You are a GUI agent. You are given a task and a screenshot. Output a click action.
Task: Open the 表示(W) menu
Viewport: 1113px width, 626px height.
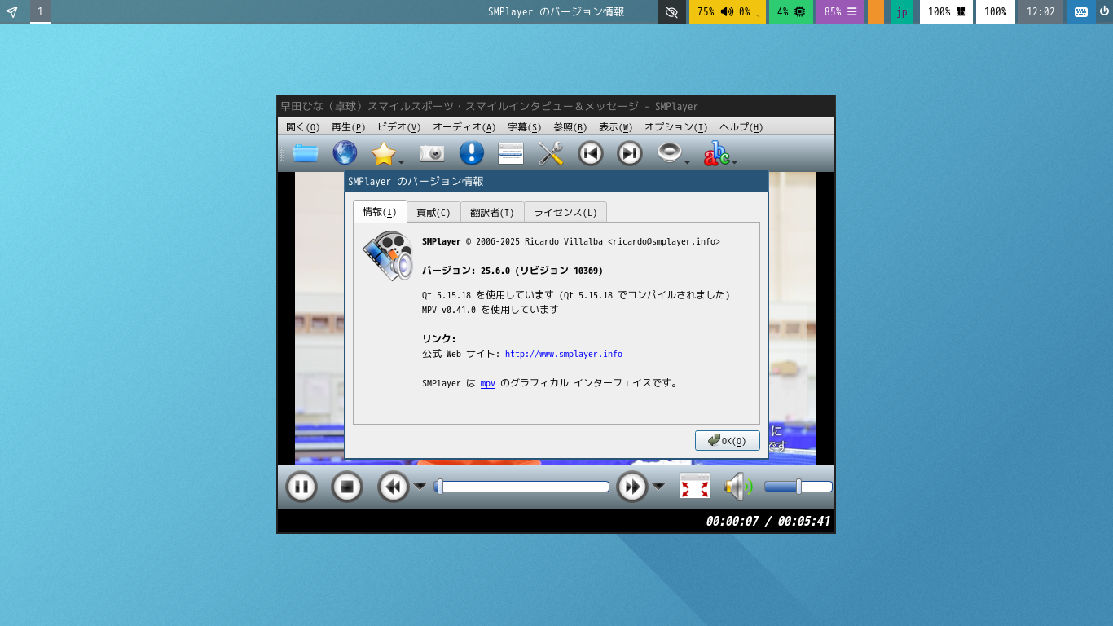[x=616, y=127]
